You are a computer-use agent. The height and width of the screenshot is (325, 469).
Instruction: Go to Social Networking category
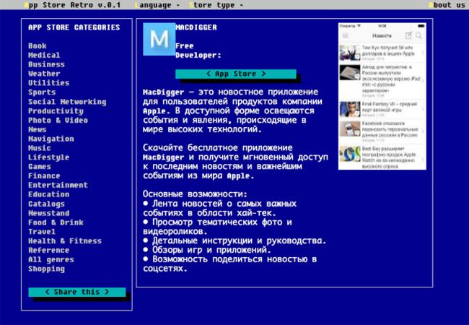(67, 102)
